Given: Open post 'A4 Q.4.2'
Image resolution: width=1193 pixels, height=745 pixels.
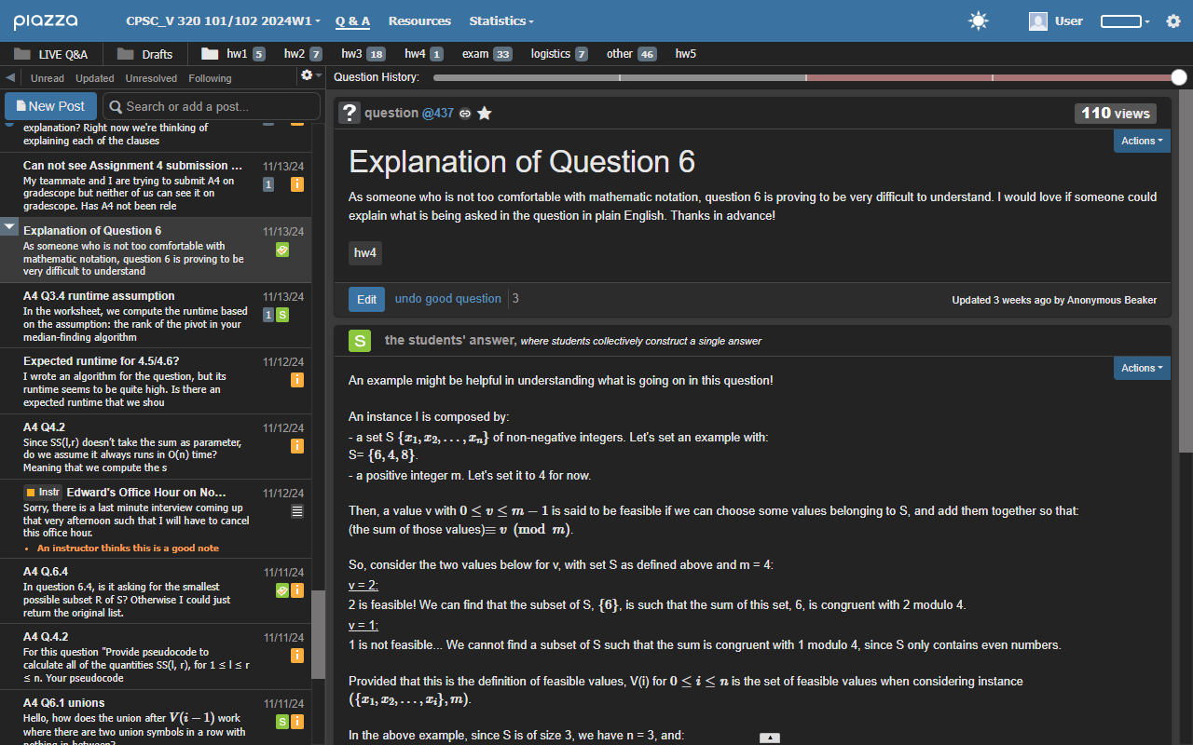Looking at the screenshot, I should coord(156,657).
